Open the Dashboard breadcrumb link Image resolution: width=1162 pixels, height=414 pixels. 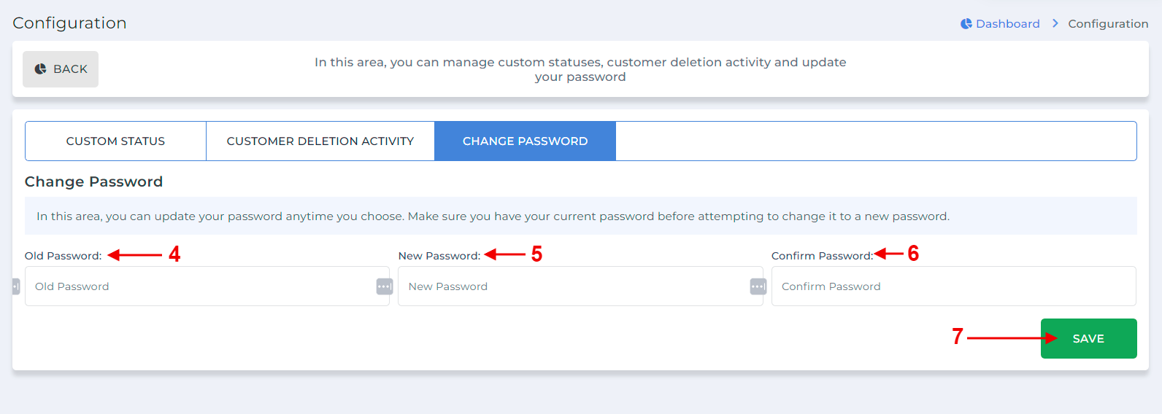point(1007,23)
